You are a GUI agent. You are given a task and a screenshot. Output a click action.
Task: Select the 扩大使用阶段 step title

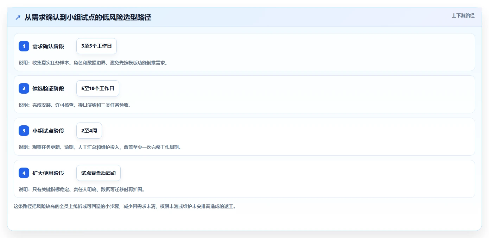(x=48, y=173)
